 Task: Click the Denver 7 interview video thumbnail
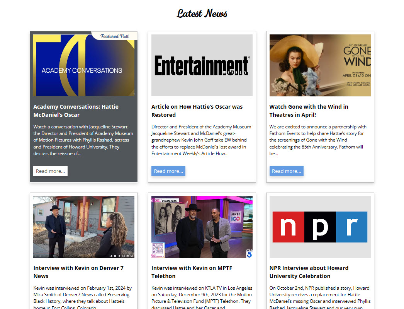83,227
